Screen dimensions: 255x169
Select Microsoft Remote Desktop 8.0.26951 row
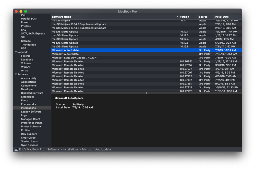click(x=147, y=62)
